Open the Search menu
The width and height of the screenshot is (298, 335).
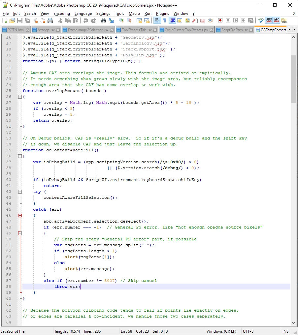30,14
